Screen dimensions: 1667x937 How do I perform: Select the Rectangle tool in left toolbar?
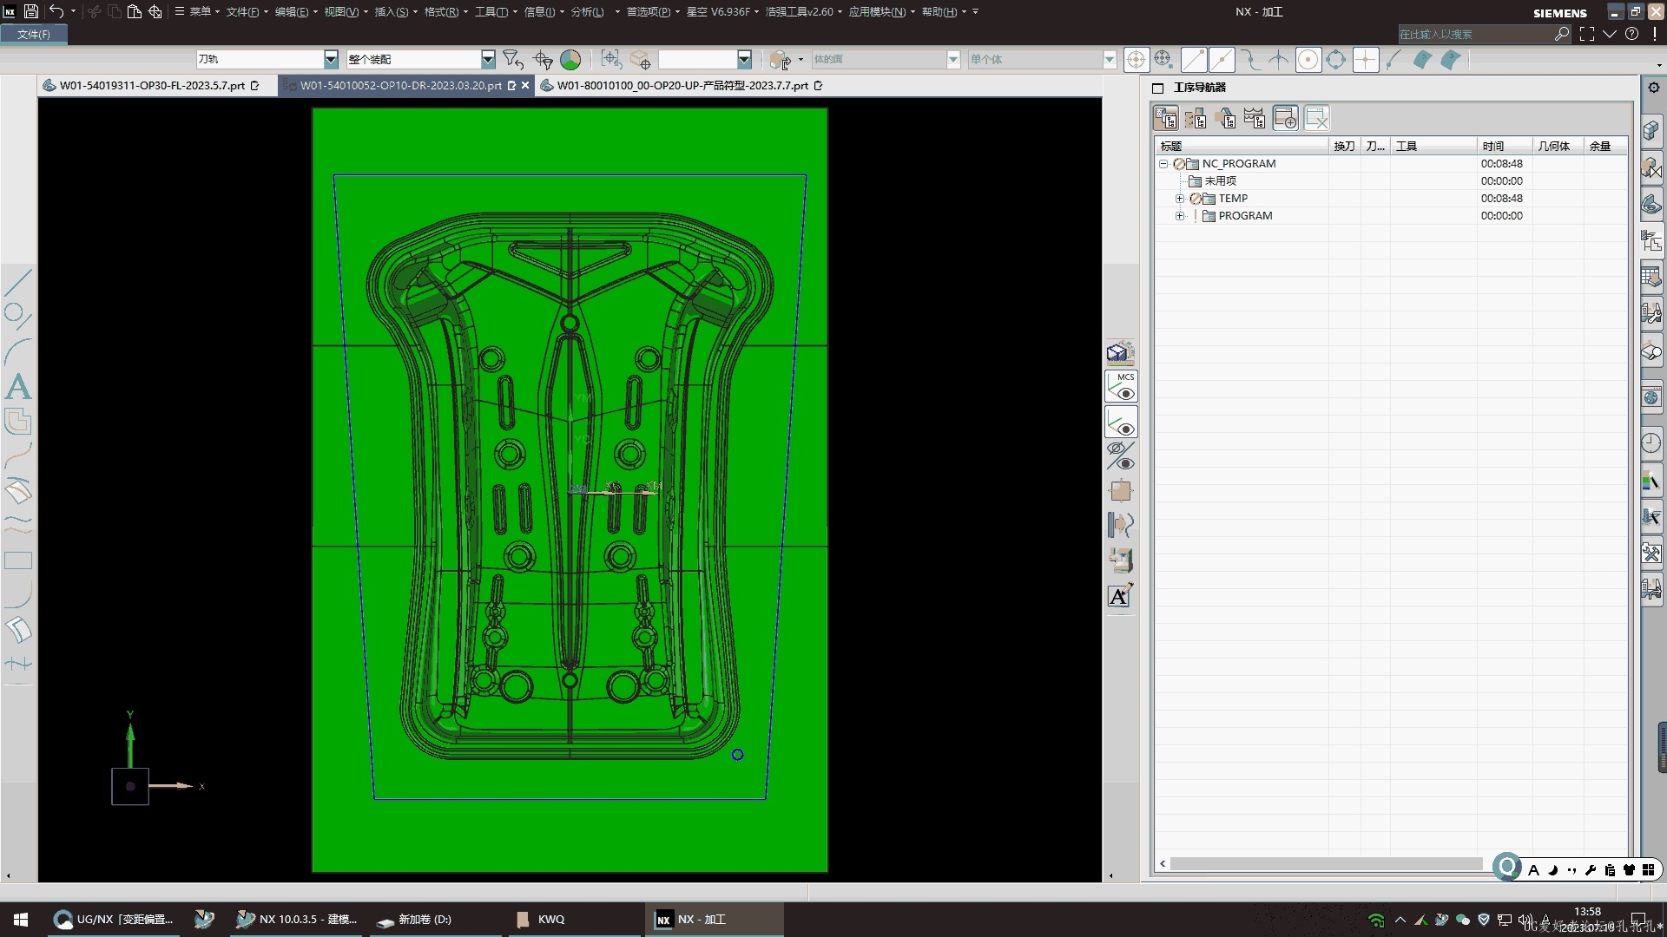click(x=18, y=560)
